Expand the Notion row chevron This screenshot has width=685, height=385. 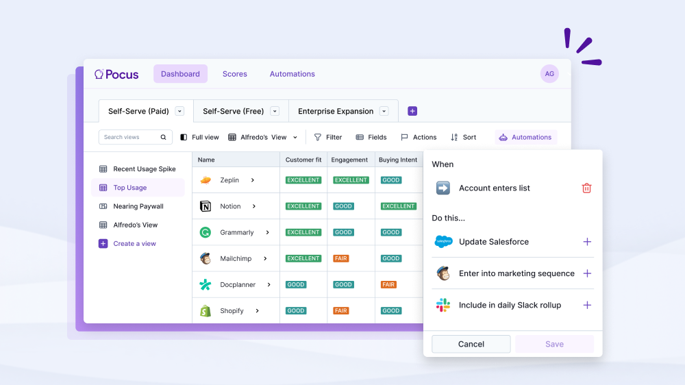coord(254,206)
